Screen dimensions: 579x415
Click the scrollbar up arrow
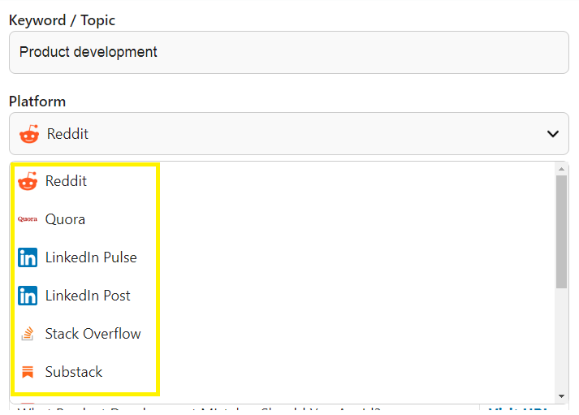click(561, 169)
